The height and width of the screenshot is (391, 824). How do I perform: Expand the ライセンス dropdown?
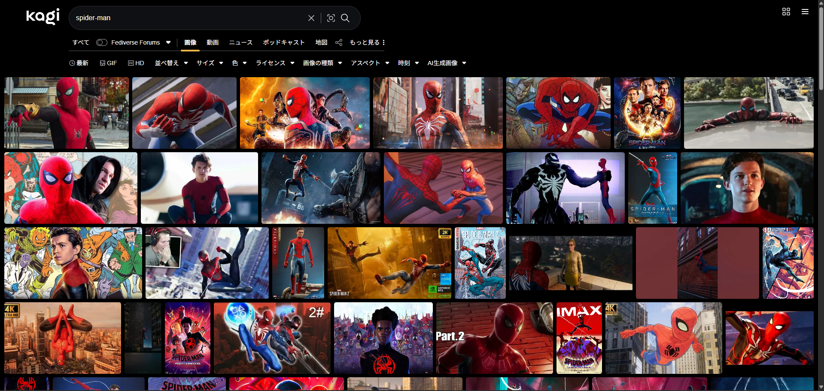(x=275, y=63)
